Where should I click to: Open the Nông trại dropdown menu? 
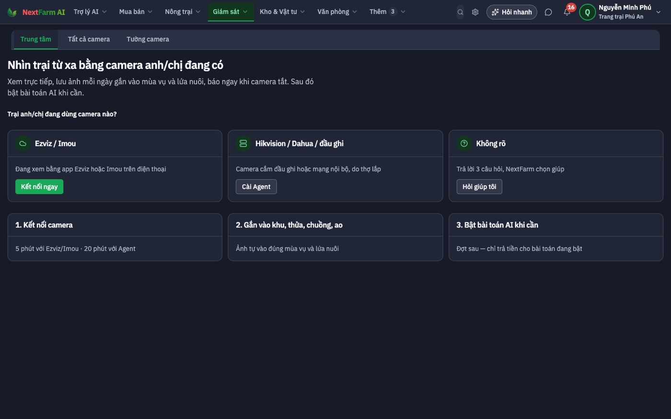pyautogui.click(x=183, y=11)
